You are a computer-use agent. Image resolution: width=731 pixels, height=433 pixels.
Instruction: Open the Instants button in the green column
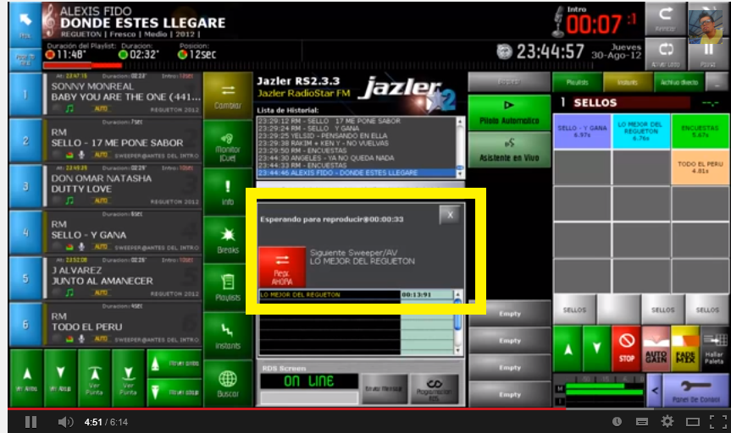(x=228, y=335)
